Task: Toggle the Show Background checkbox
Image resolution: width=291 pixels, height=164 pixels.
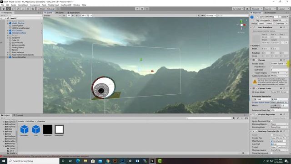Action: [272, 153]
